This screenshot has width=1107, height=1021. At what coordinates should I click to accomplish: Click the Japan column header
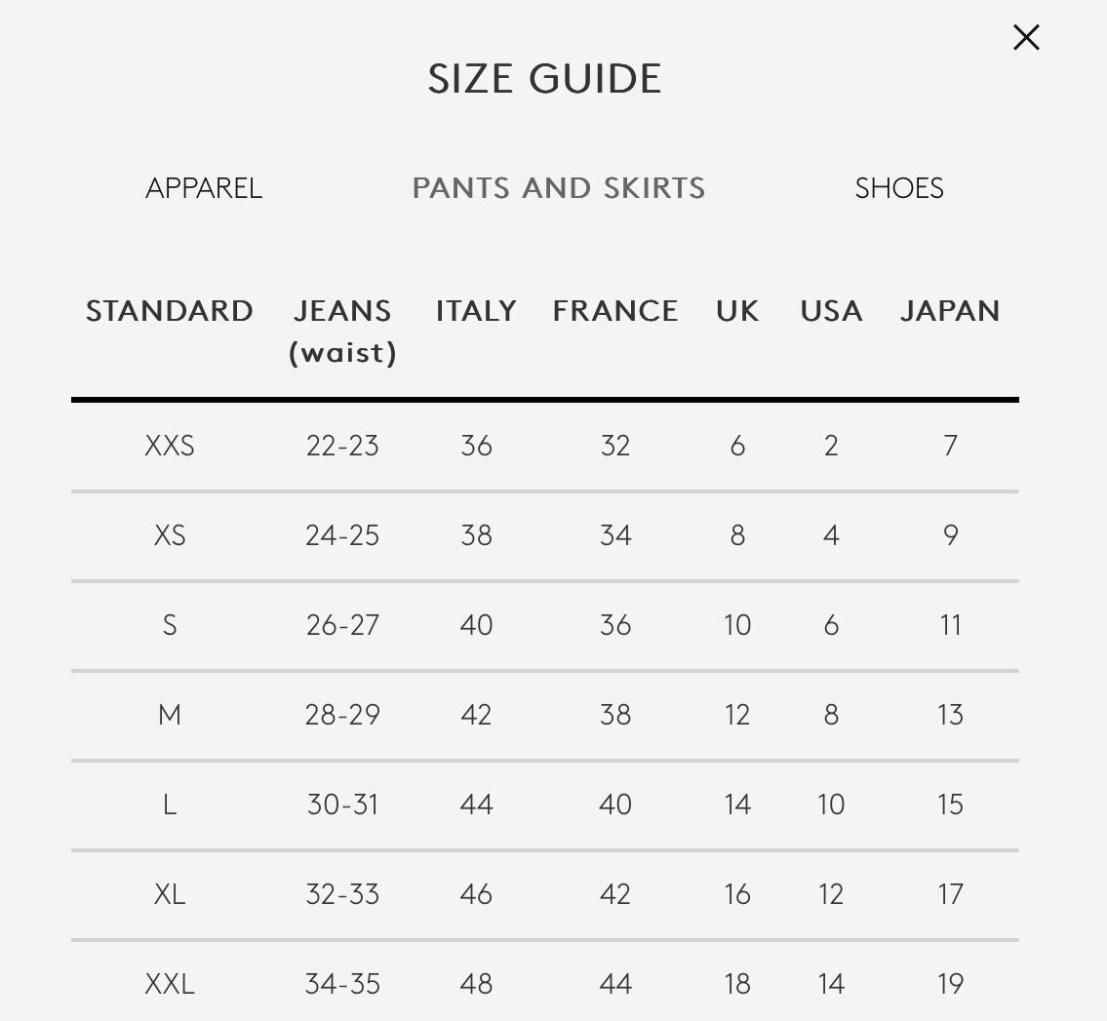pyautogui.click(x=950, y=311)
